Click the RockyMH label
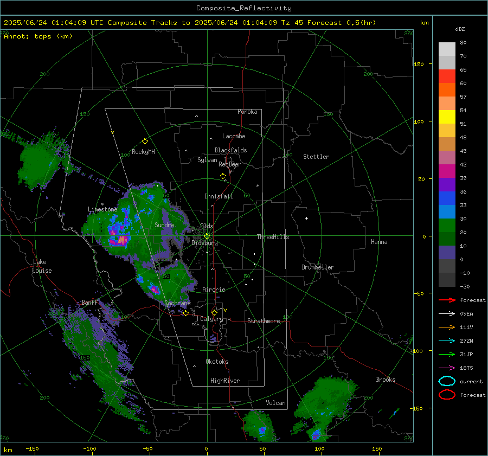Image resolution: width=488 pixels, height=456 pixels. click(143, 152)
